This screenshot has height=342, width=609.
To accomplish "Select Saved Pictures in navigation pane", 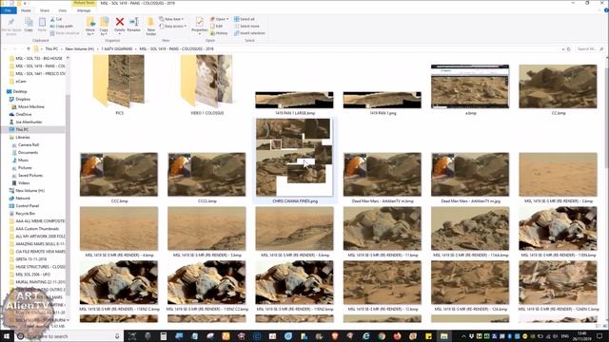I will (30, 175).
